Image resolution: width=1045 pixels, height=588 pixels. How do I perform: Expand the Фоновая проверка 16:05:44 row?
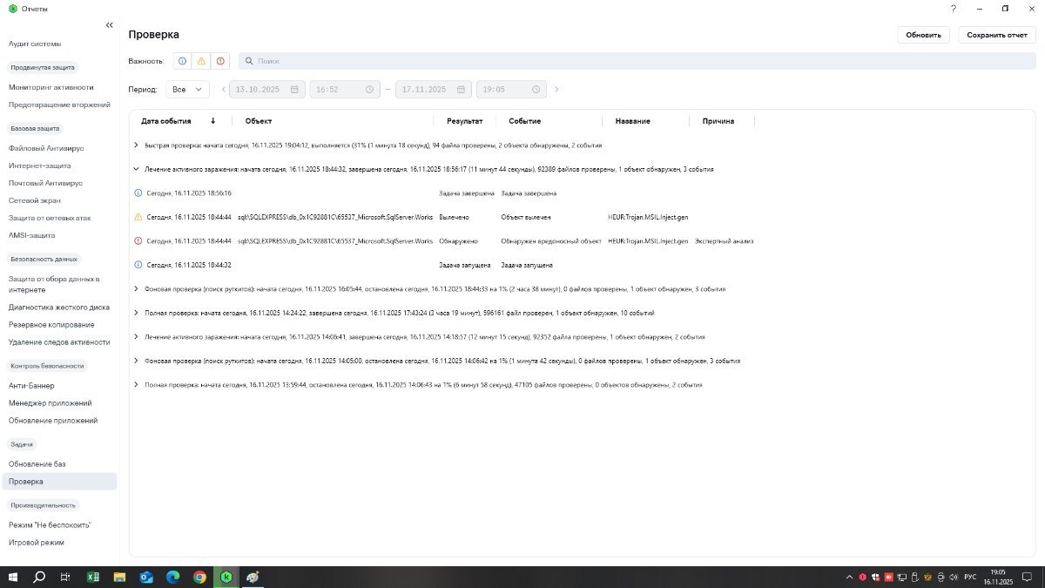pos(136,288)
